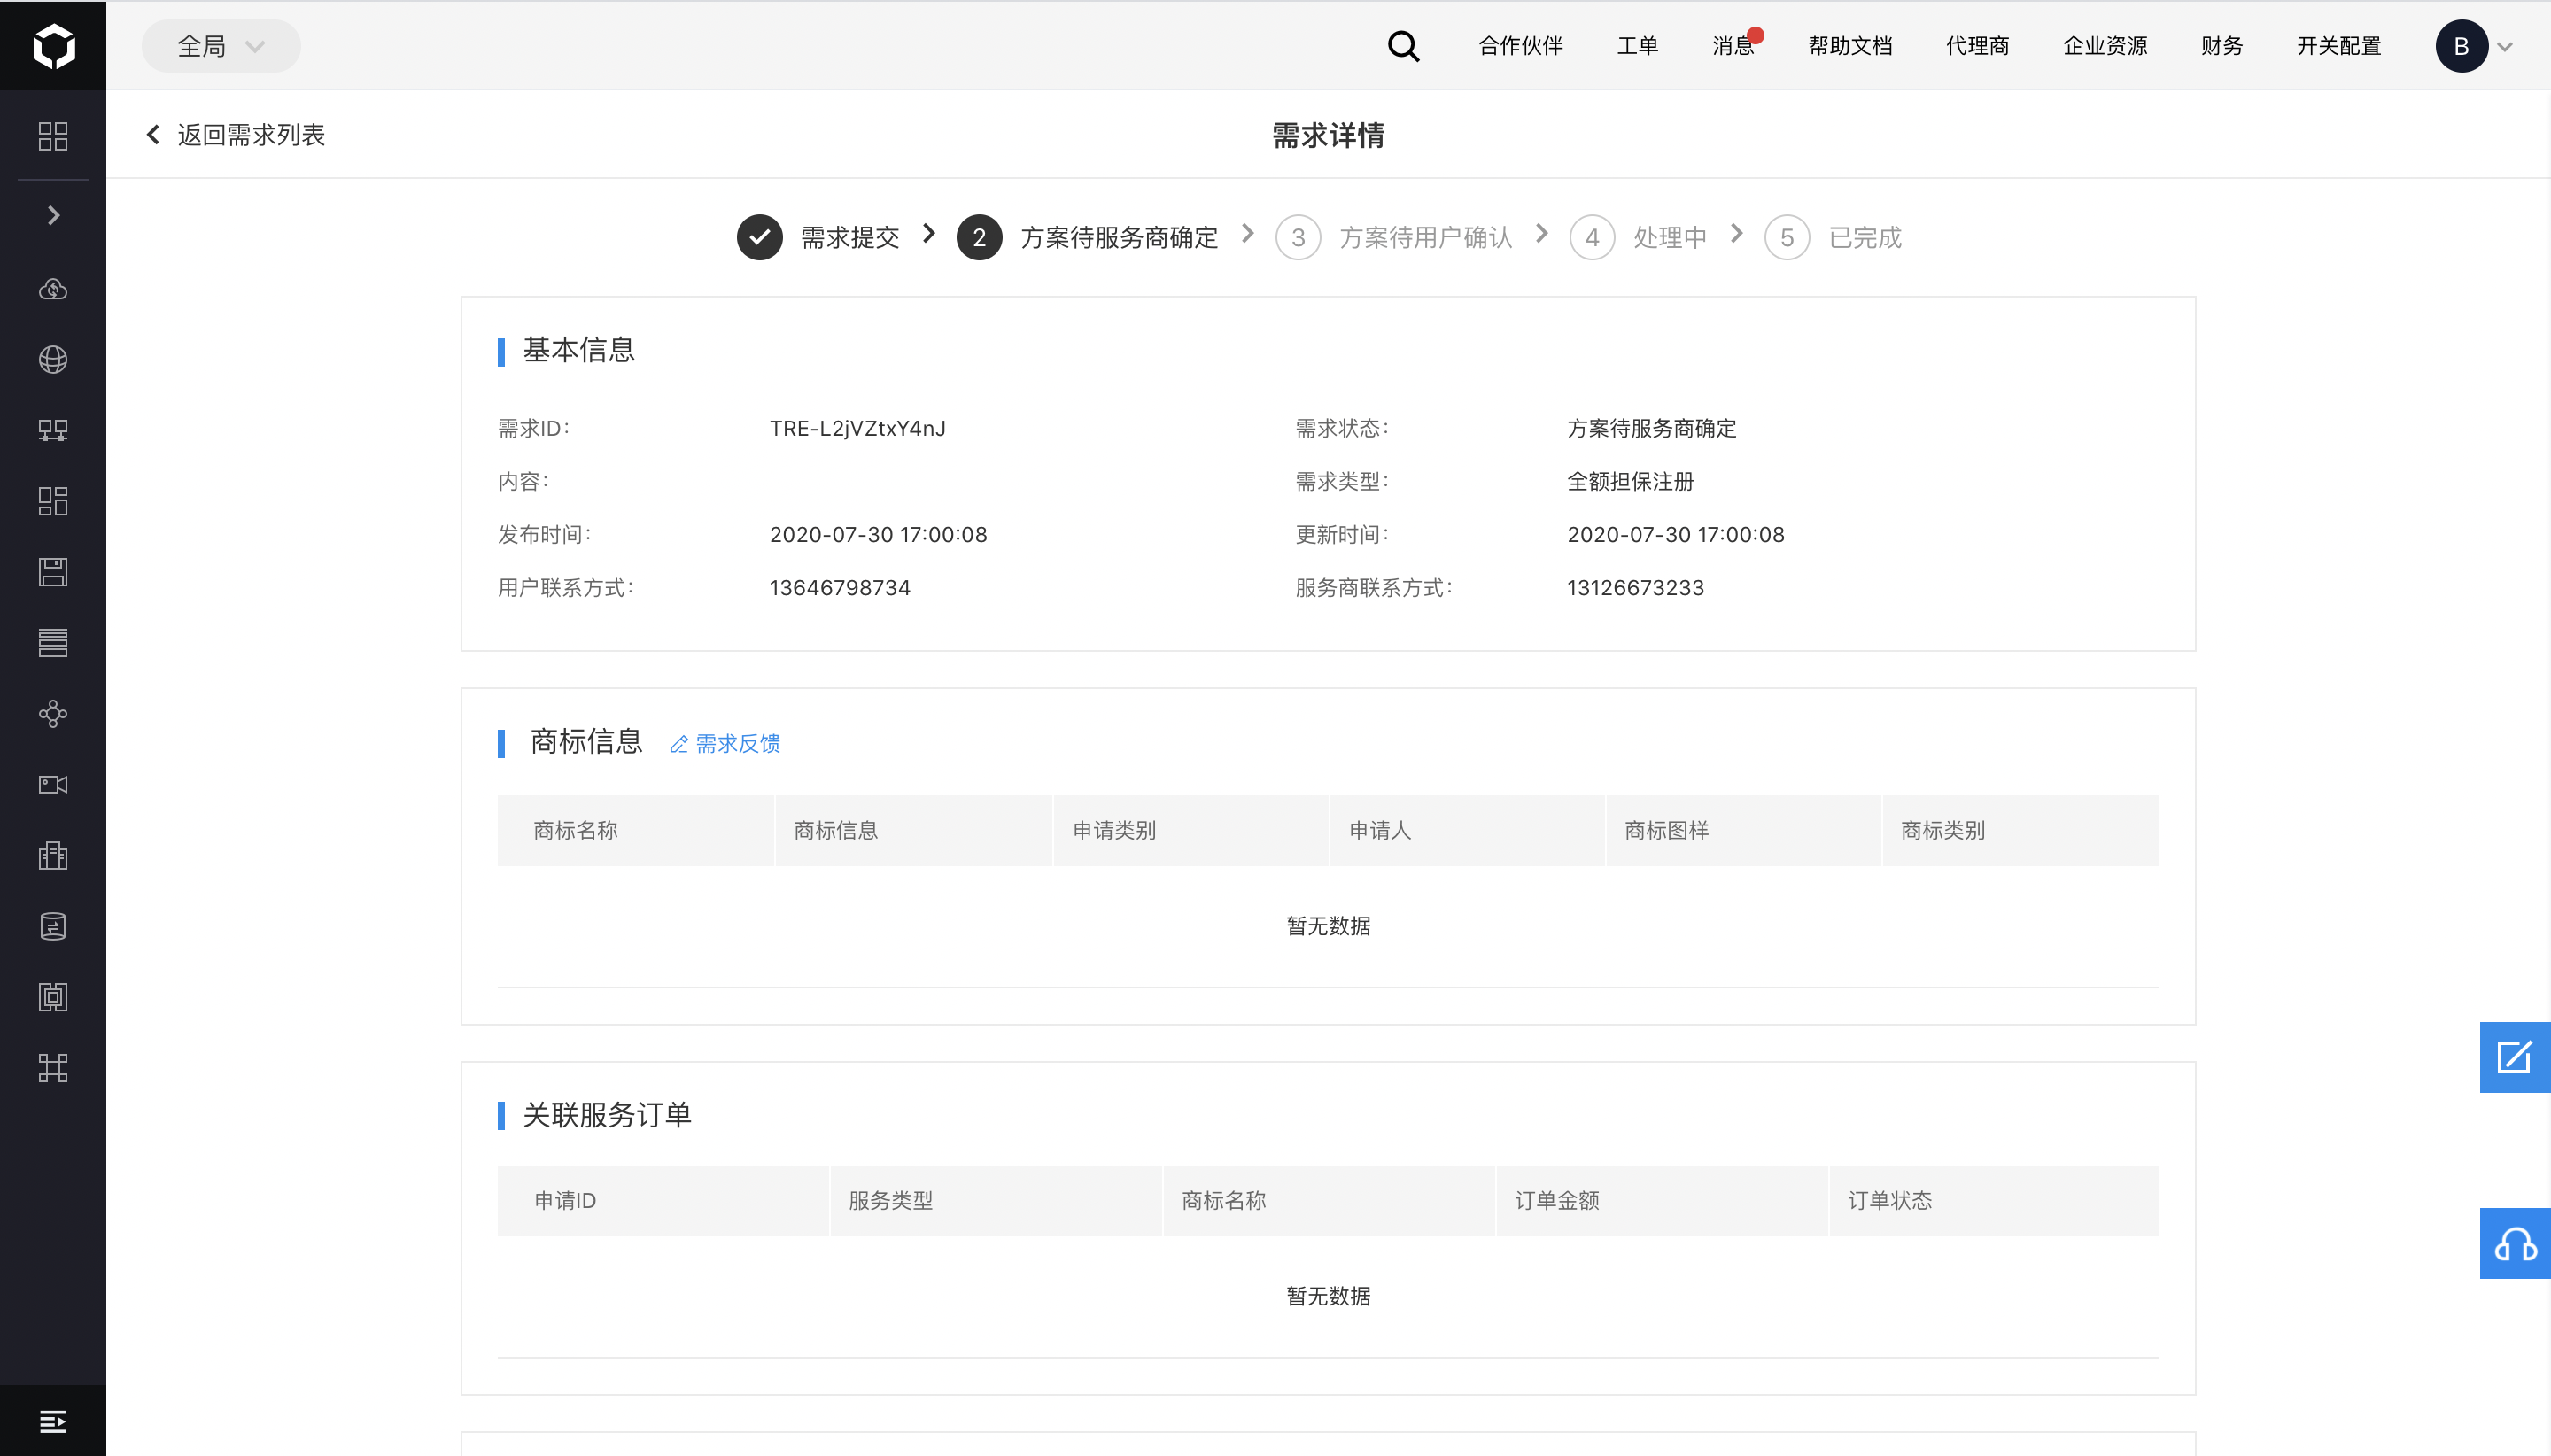Open the floppy disk storage icon
This screenshot has width=2551, height=1456.
(x=53, y=572)
